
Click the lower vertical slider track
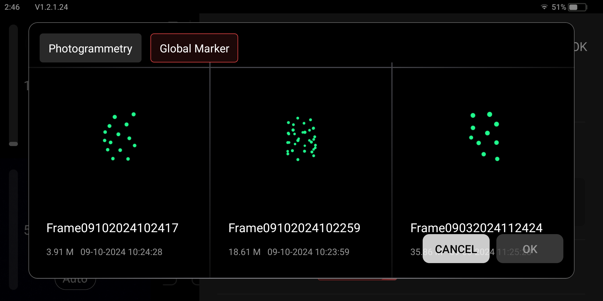tap(13, 230)
